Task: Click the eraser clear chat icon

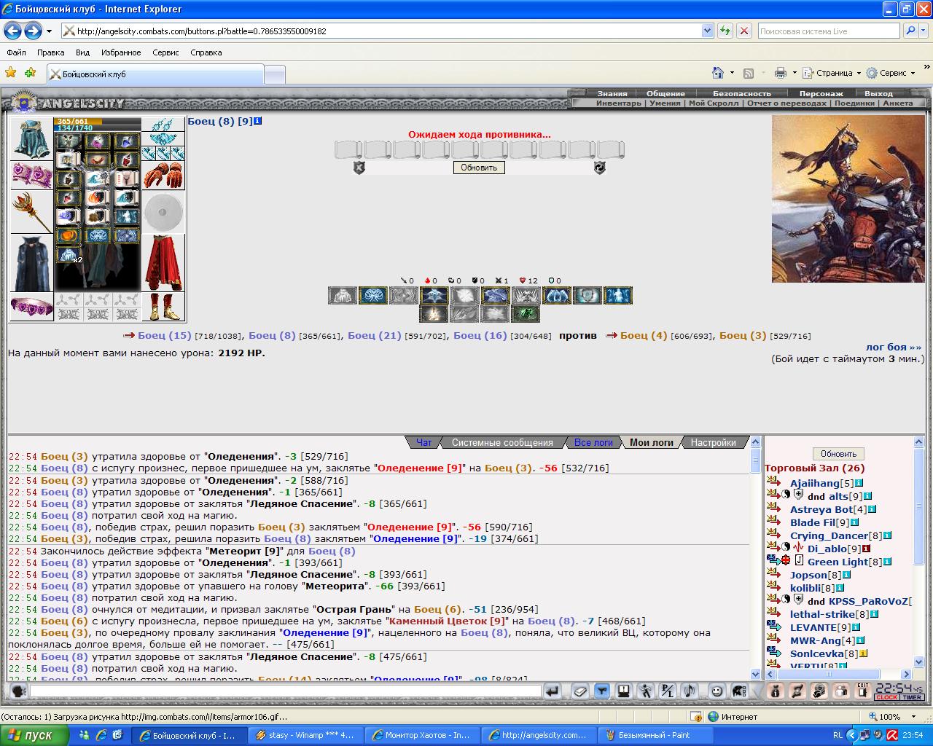Action: coord(580,691)
